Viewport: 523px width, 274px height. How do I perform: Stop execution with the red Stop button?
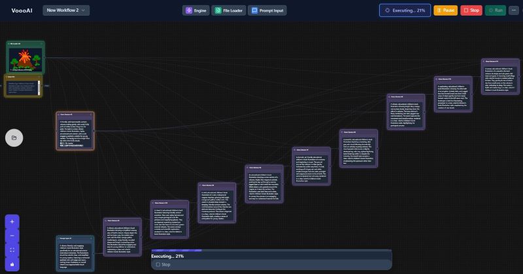tap(471, 10)
